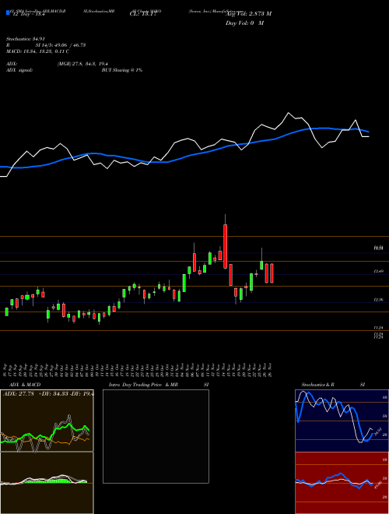The width and height of the screenshot is (389, 514).
Task: Click the 12.36 price axis label
Action: tap(379, 300)
